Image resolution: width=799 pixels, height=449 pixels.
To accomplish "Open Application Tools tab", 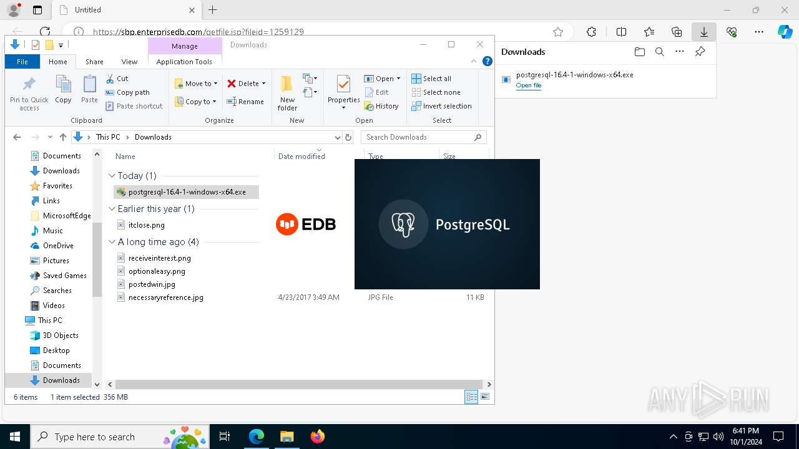I will (184, 62).
